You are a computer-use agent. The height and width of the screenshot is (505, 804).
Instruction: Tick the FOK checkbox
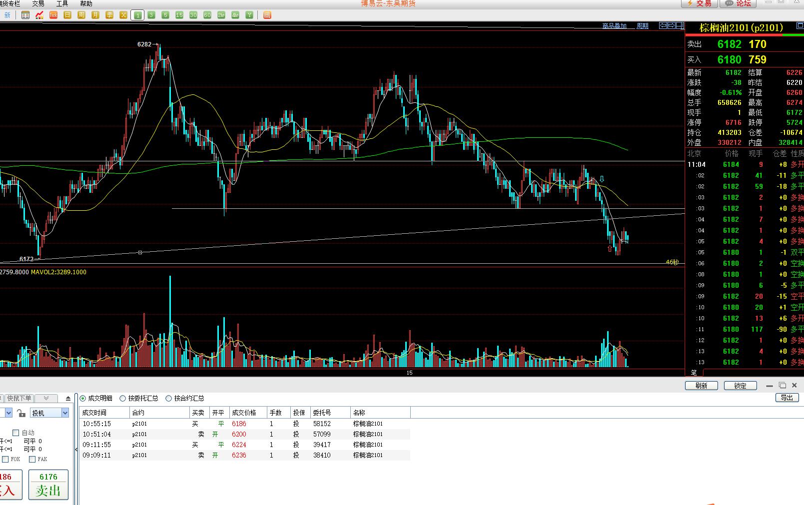pos(5,459)
